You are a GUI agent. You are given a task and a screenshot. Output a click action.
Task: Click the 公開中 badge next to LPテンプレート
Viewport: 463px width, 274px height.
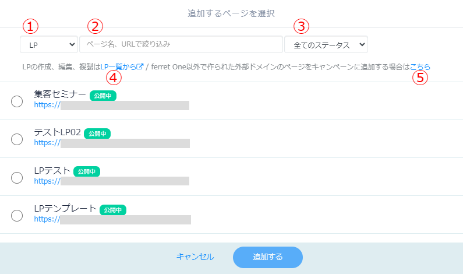[113, 210]
